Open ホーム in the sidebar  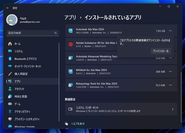[32, 44]
